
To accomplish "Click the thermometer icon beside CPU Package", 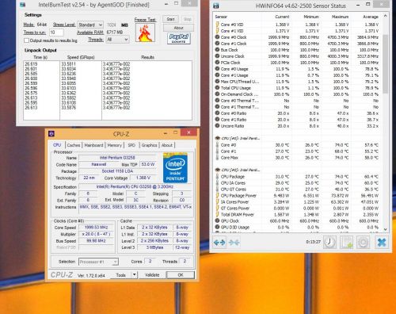I will tap(217, 177).
